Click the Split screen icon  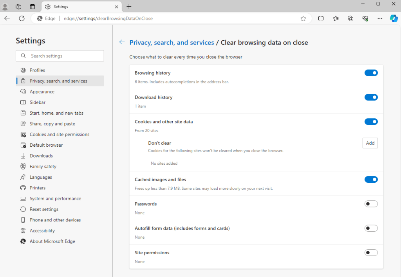coord(321,18)
